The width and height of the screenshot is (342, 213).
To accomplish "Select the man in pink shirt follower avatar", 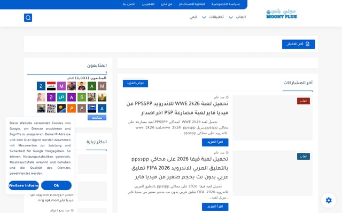I will [41, 97].
